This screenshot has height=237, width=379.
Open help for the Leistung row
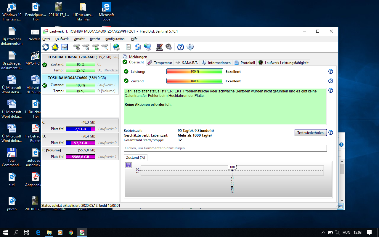click(x=331, y=71)
